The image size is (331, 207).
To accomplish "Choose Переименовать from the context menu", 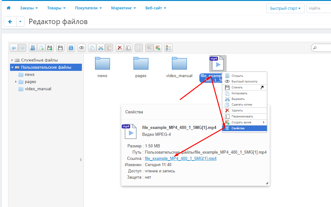I will click(245, 116).
